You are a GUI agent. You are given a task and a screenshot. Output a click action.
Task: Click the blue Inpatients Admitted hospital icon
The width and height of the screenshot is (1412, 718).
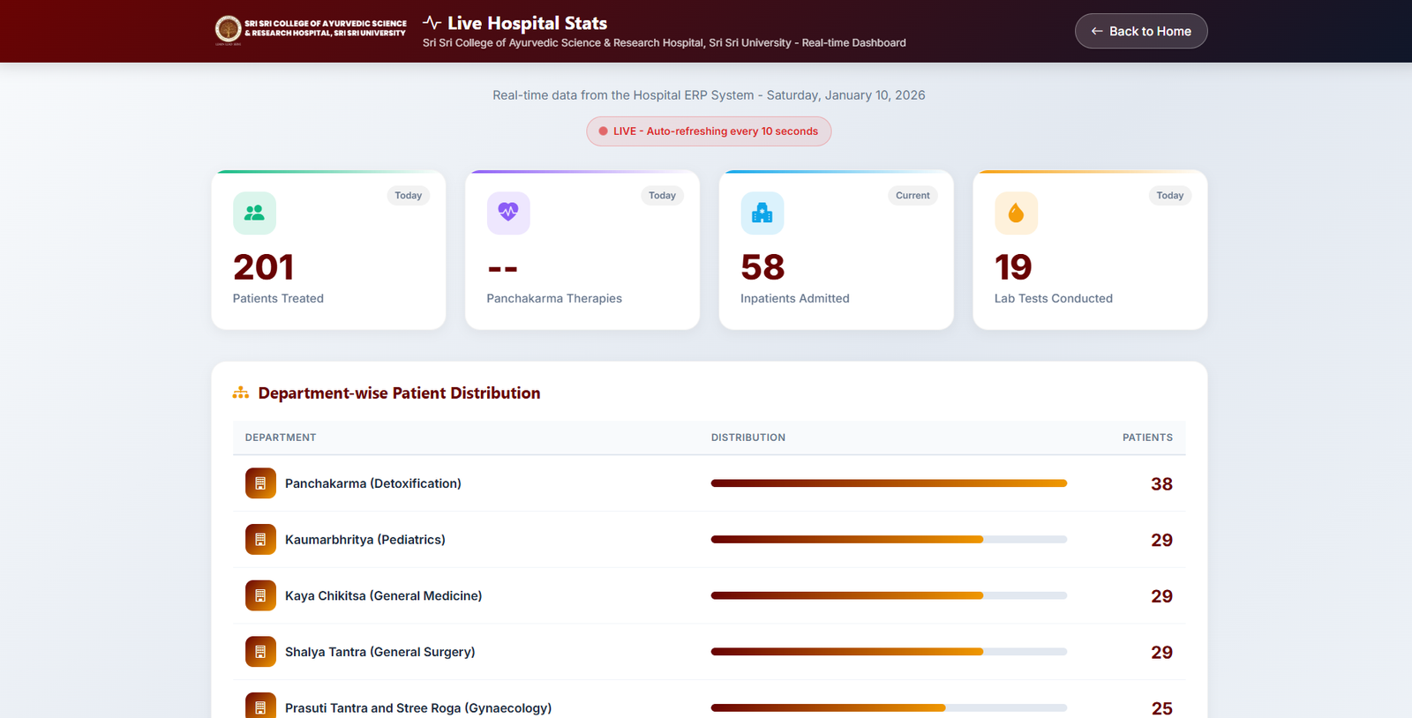coord(762,213)
